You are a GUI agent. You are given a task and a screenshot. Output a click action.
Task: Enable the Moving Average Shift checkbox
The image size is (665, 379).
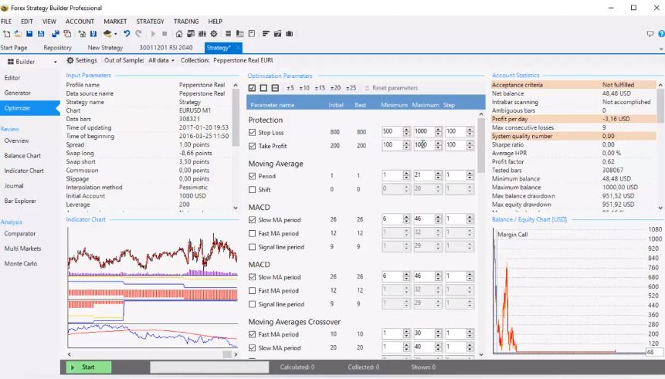[x=252, y=190]
